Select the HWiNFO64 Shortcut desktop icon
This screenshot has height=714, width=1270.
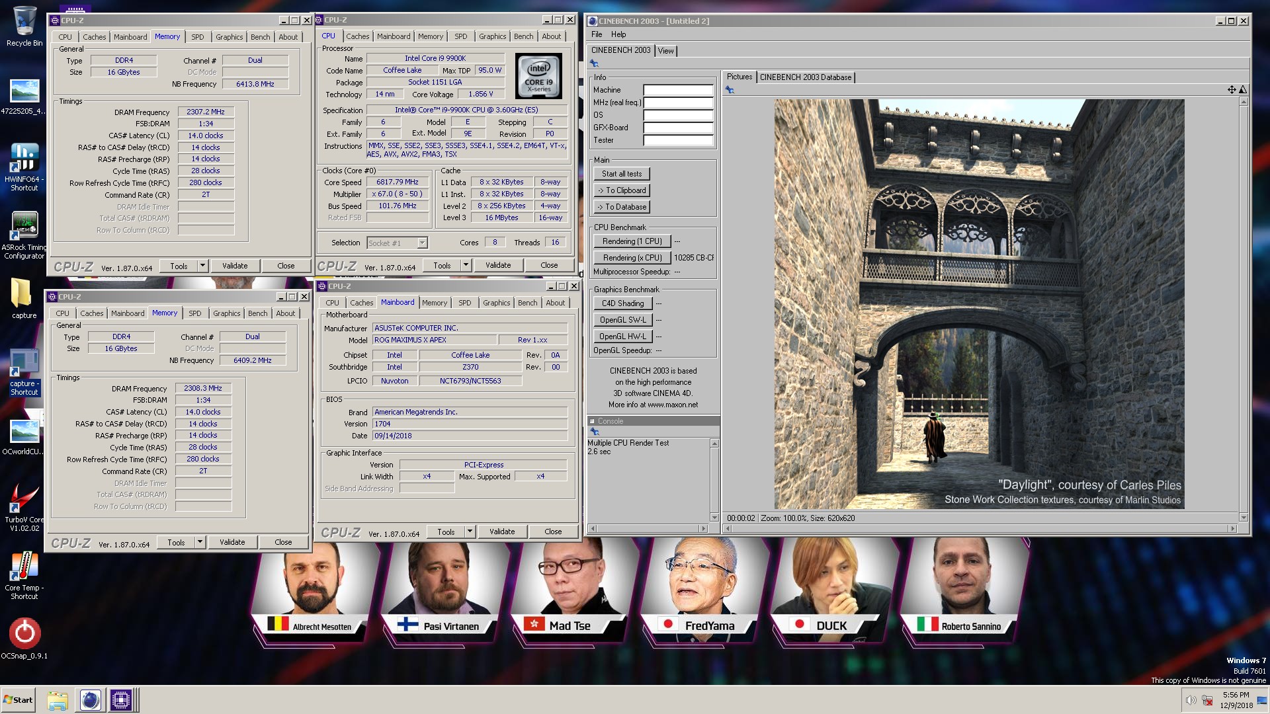24,167
